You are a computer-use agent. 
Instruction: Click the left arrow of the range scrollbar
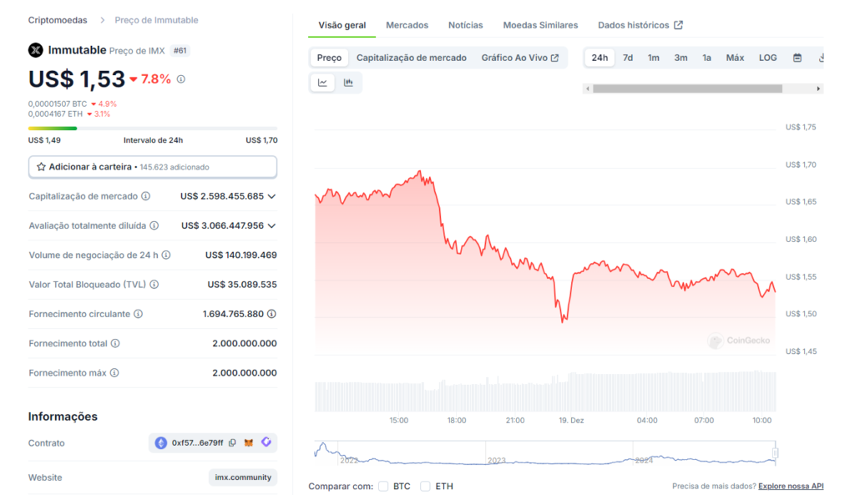(x=587, y=88)
